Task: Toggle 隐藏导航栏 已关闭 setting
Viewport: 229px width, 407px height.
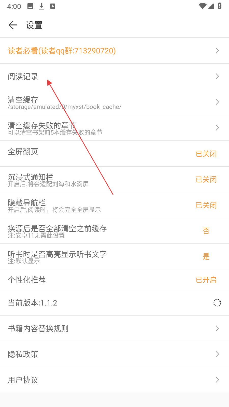Action: 206,205
